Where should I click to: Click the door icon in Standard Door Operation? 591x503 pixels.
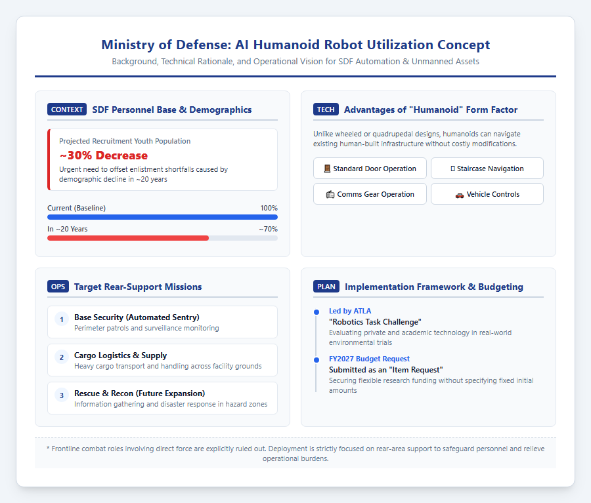pos(327,169)
